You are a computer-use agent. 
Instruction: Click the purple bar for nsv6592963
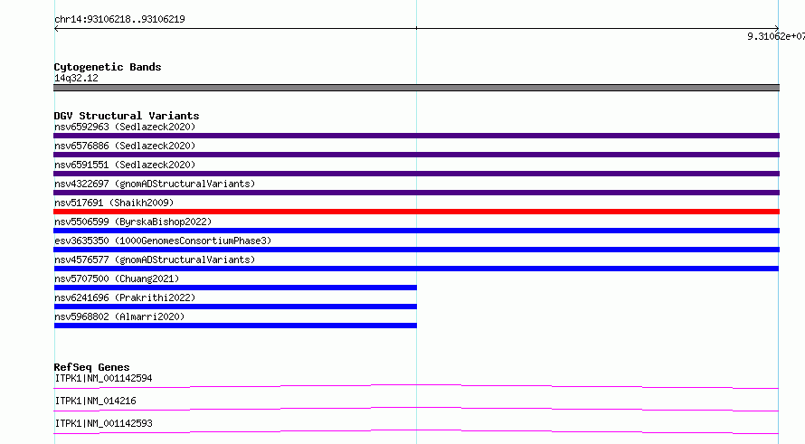point(416,136)
